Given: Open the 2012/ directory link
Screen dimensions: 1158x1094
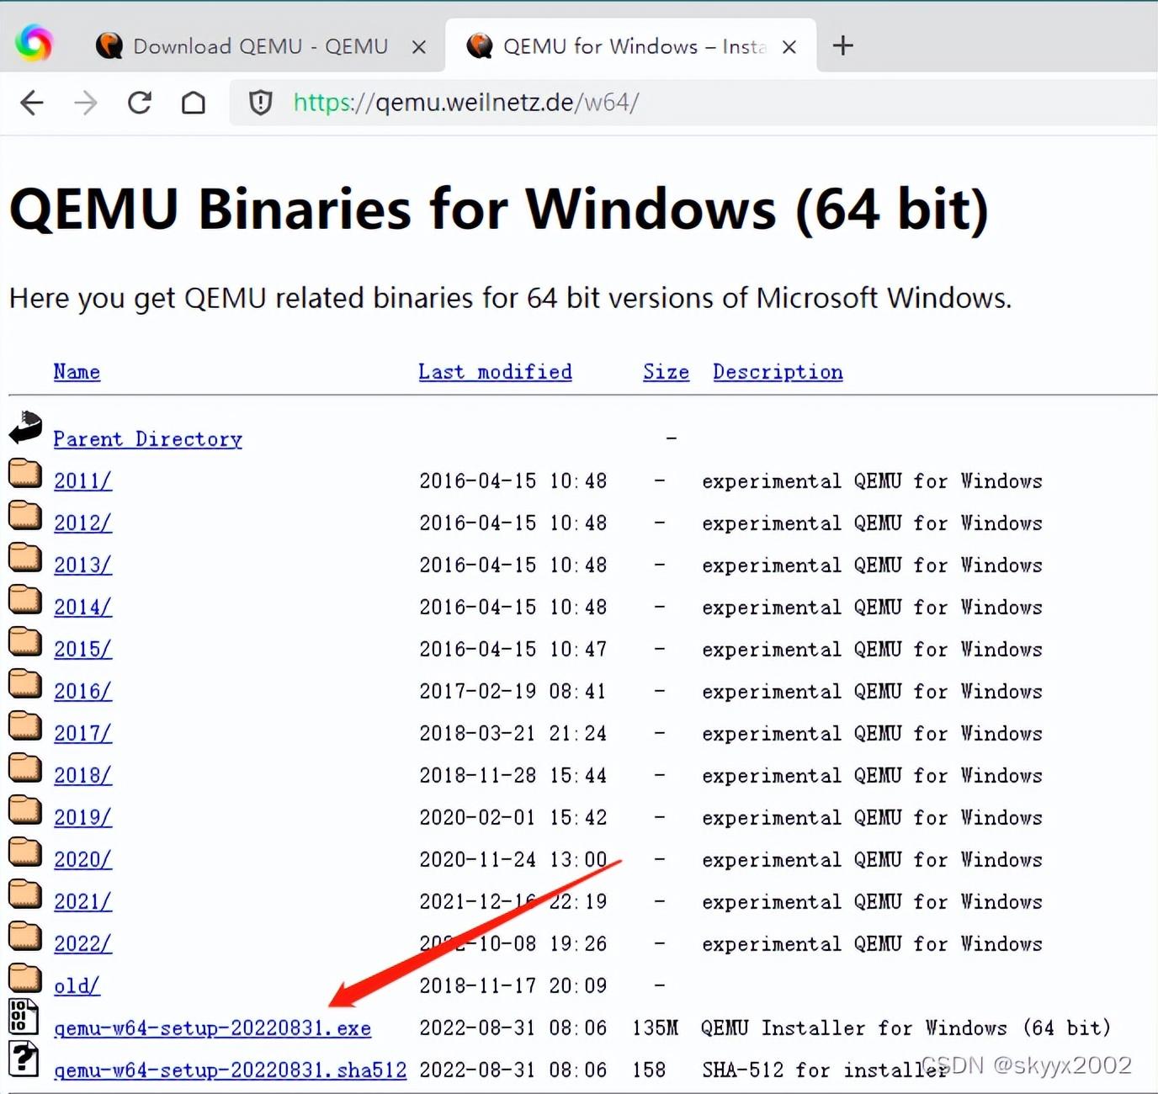Looking at the screenshot, I should [x=82, y=523].
